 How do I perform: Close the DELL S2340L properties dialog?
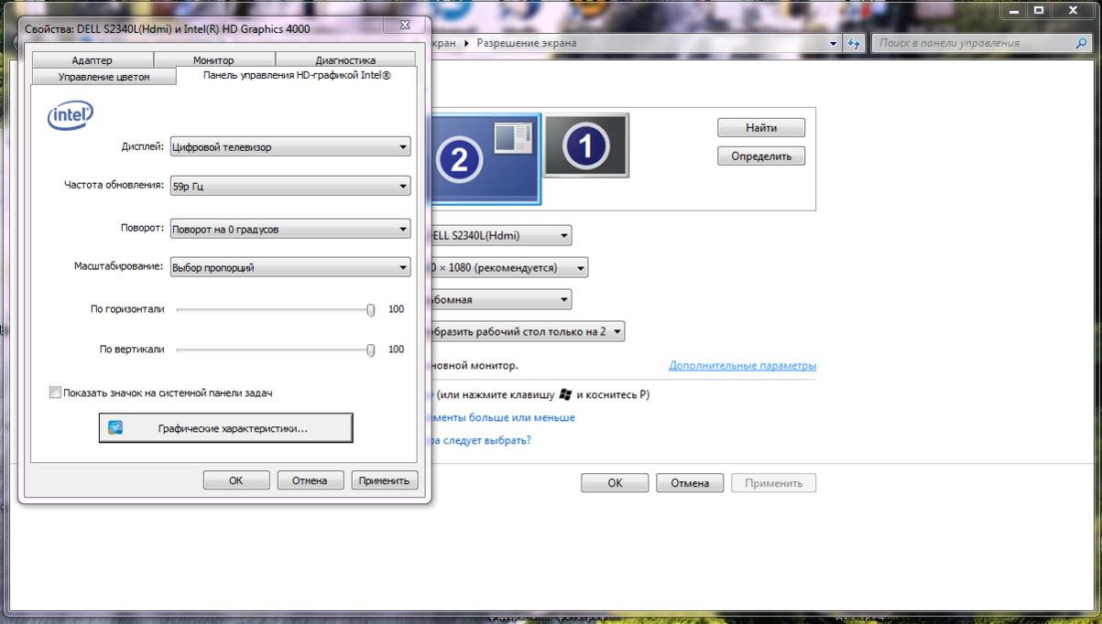pyautogui.click(x=404, y=27)
